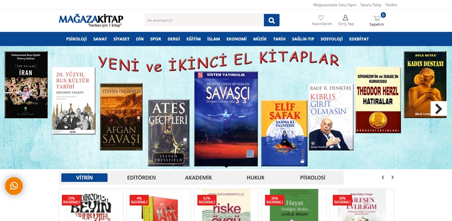The image size is (452, 221).
Task: Open the MÜZİK category
Action: coord(260,39)
